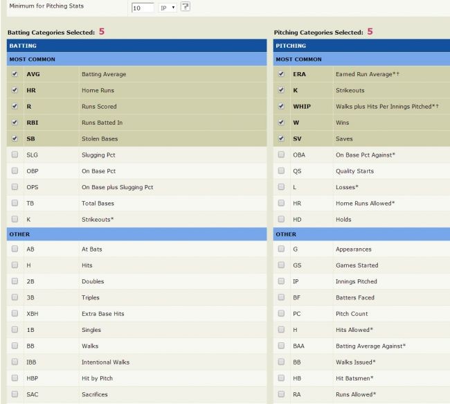The image size is (450, 404).
Task: Check the BAA Batting Average Against box
Action: (281, 345)
